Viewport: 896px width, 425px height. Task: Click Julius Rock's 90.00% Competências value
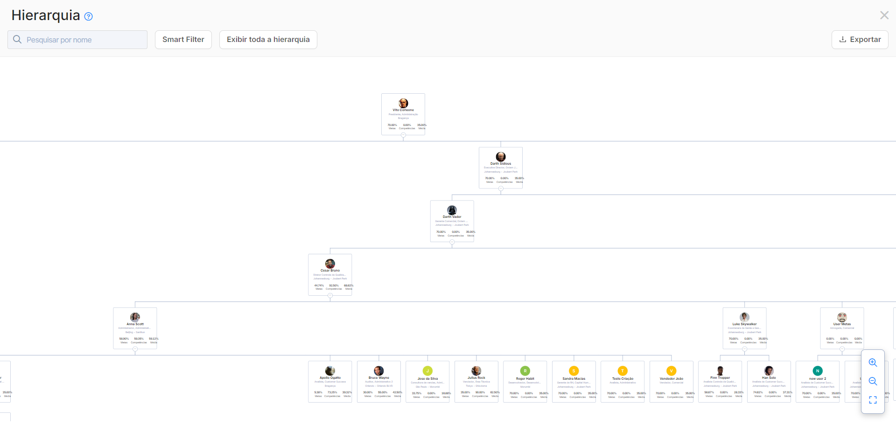click(480, 392)
